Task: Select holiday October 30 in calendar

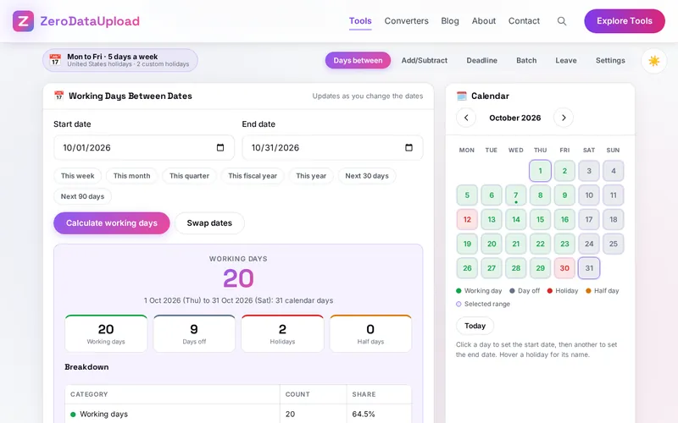Action: click(x=564, y=268)
